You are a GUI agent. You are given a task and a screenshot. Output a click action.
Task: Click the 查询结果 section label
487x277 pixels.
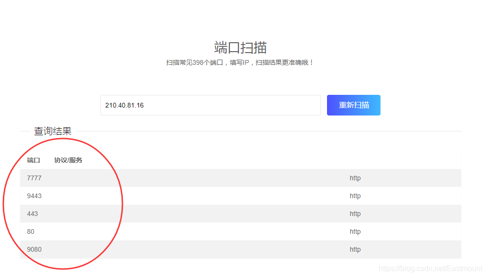click(53, 131)
